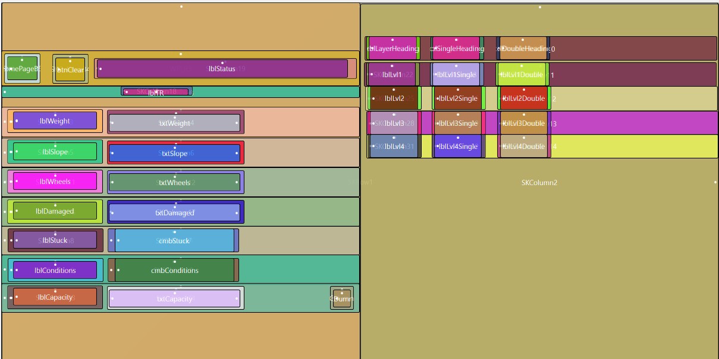Select the lblSingleHeading header label
The image size is (719, 359).
[456, 49]
